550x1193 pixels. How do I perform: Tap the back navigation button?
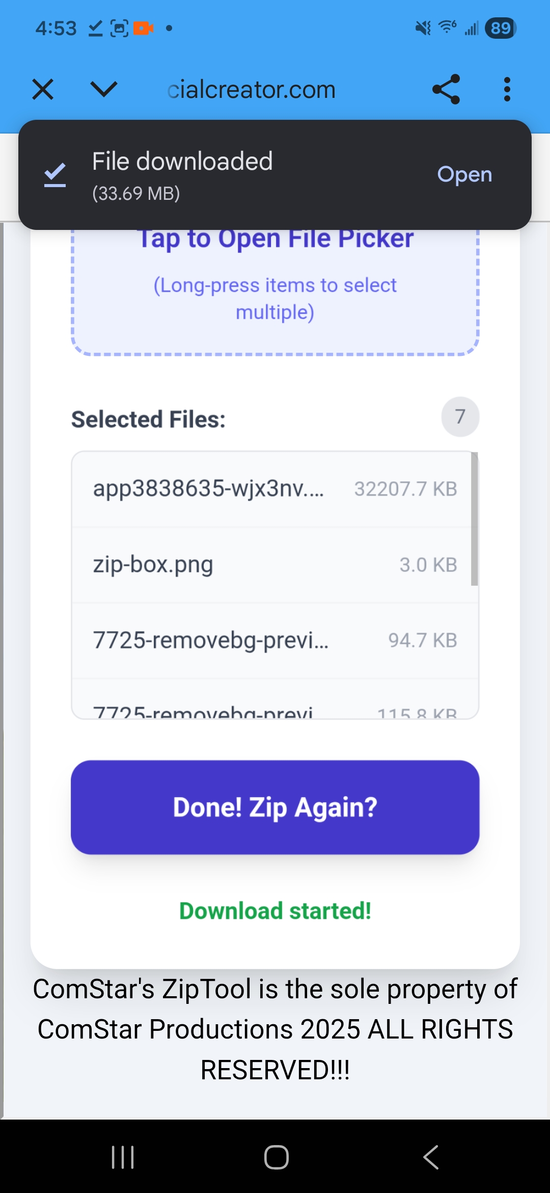[x=430, y=1156]
